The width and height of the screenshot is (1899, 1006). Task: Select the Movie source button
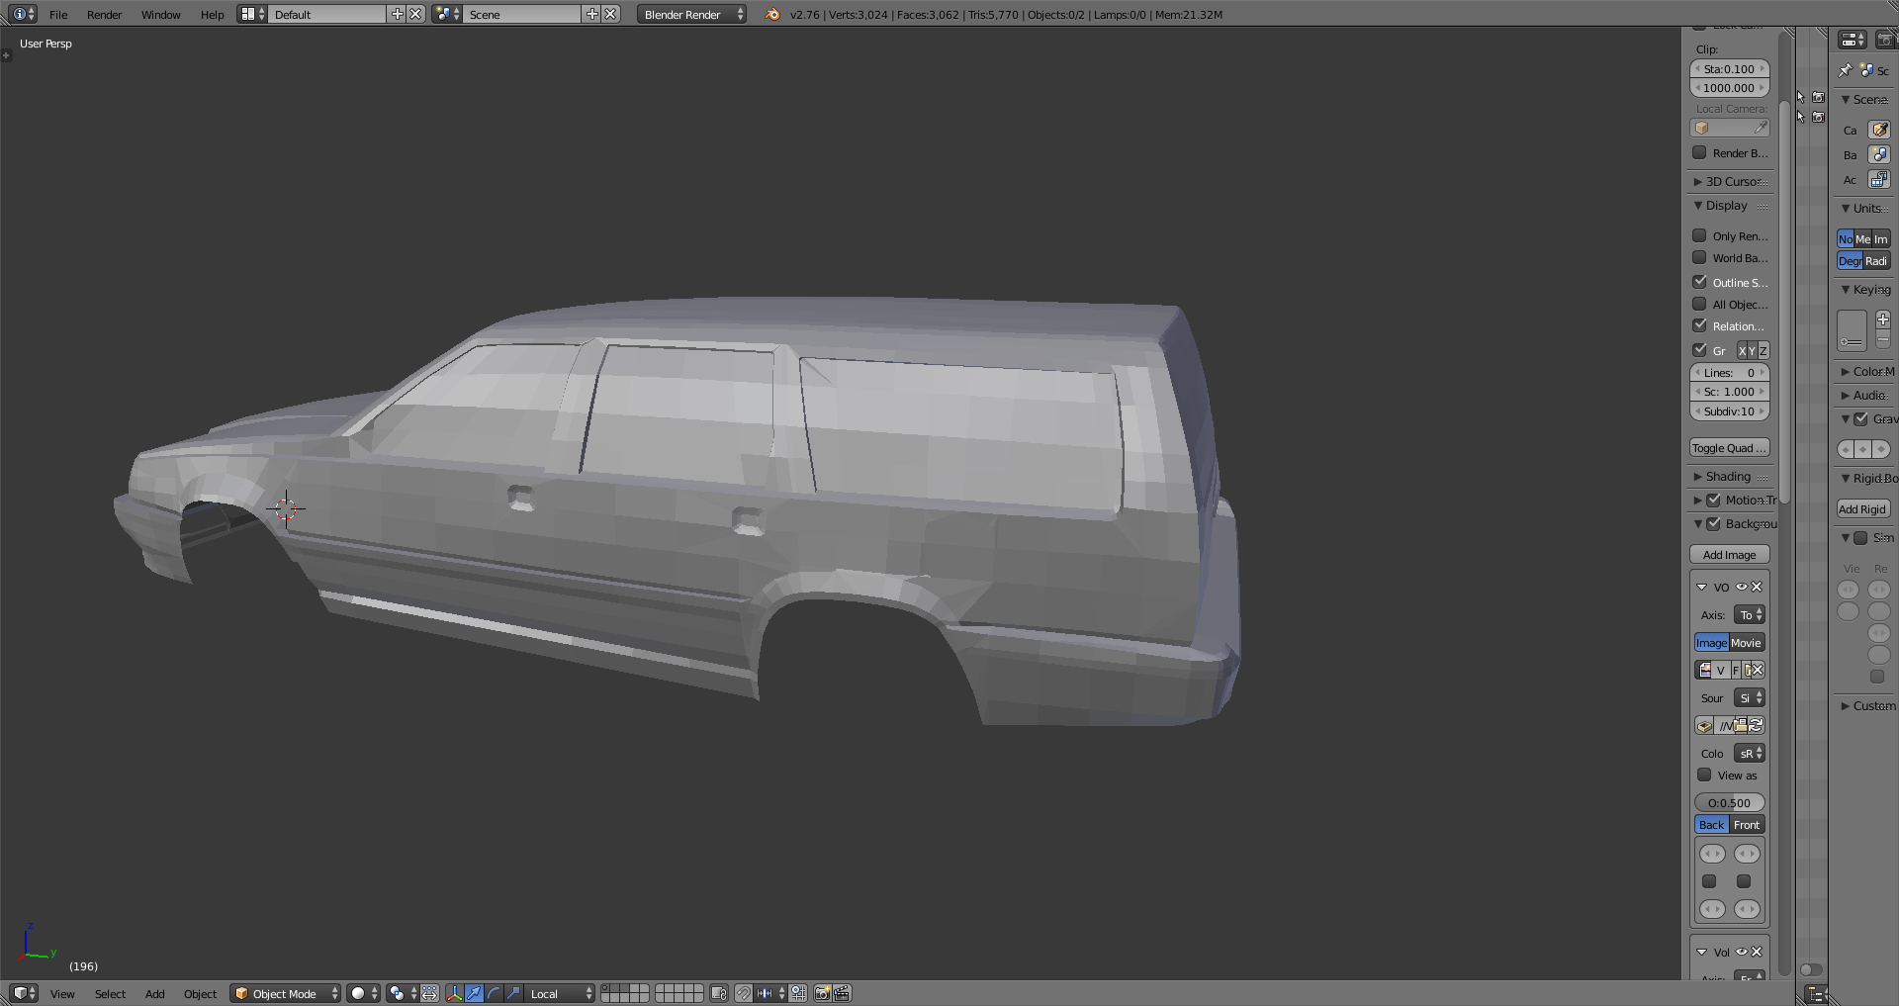[x=1747, y=642]
